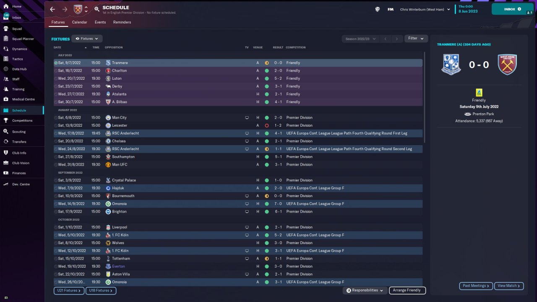Open the Responsibilities dropdown

tap(365, 290)
